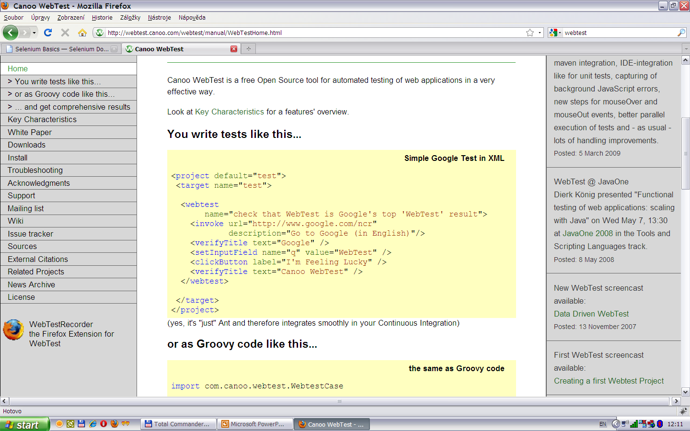The height and width of the screenshot is (431, 690).
Task: Open 'and get comprehensive results' sidebar item
Action: pyautogui.click(x=69, y=107)
